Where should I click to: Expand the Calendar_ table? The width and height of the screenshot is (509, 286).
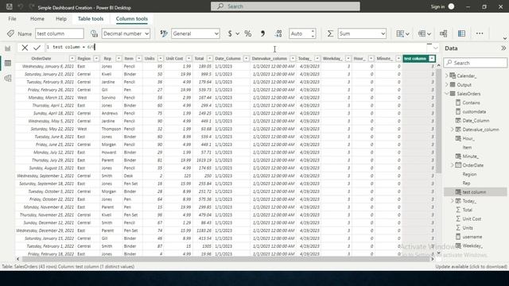447,75
